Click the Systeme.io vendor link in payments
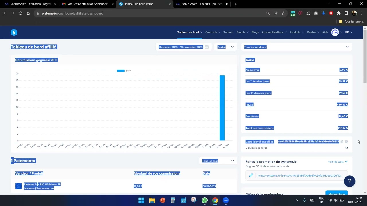367x206 pixels. [30, 185]
